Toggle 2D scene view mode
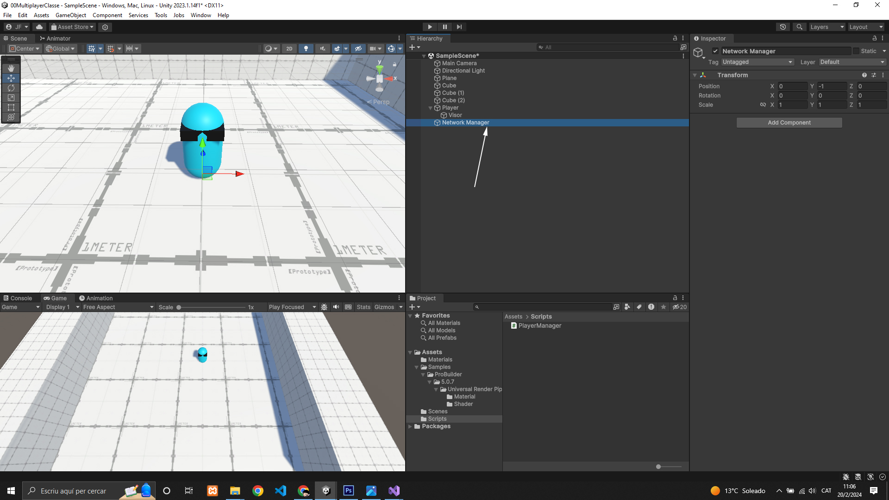889x500 pixels. click(x=289, y=49)
